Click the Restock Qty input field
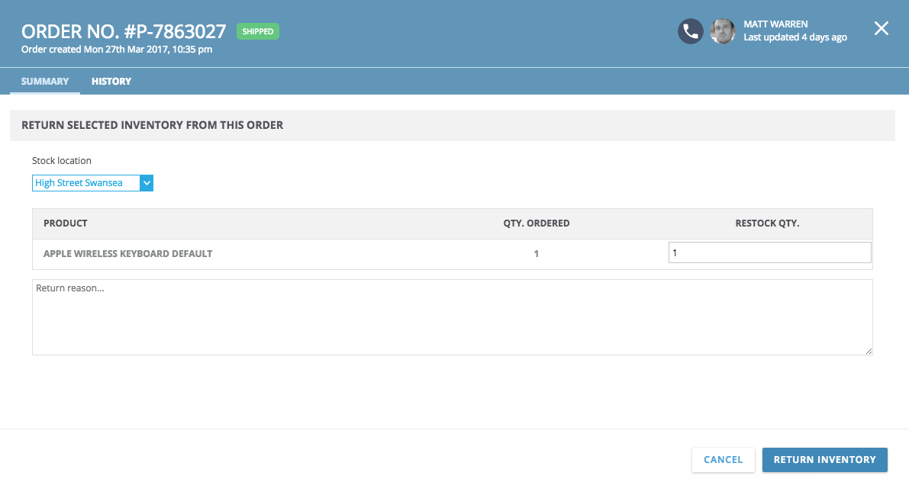 click(x=770, y=252)
